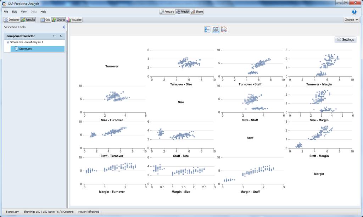Switch to Results view
The width and height of the screenshot is (363, 217).
[28, 20]
